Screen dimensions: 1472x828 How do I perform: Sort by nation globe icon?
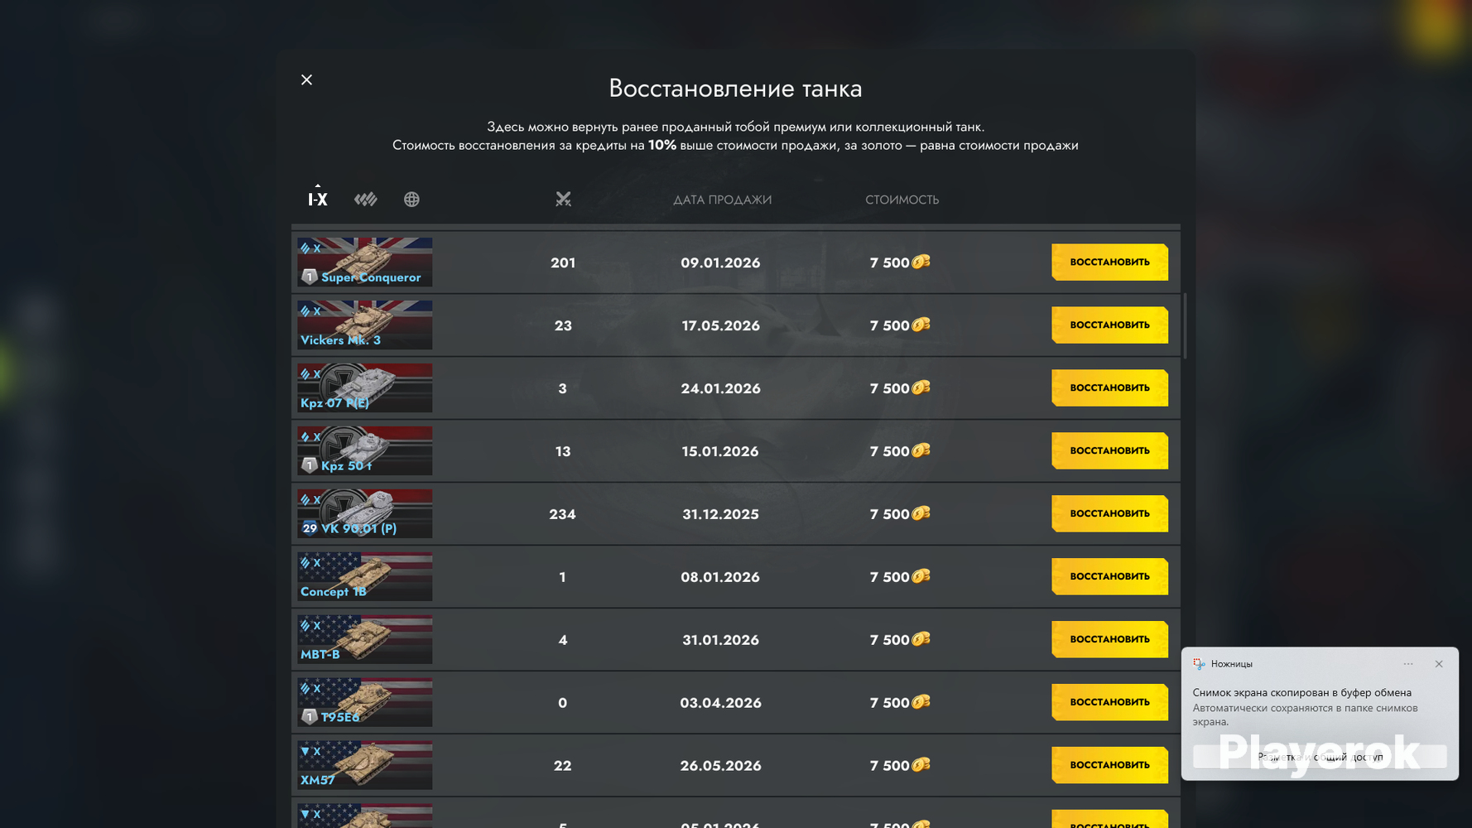point(411,200)
